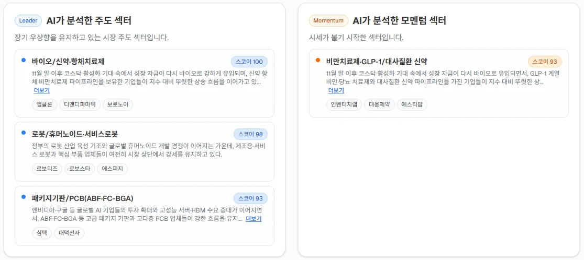Click the Leader badge

pyautogui.click(x=28, y=21)
